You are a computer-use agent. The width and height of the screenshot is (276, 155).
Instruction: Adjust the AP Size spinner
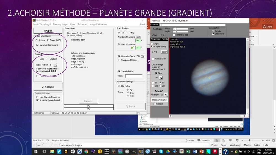161,78
